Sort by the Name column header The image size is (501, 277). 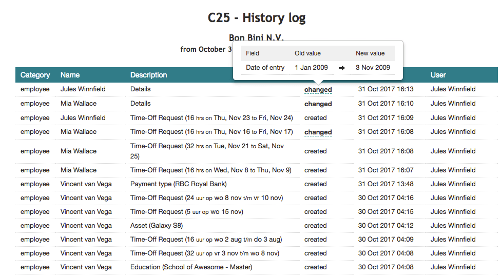pos(70,75)
